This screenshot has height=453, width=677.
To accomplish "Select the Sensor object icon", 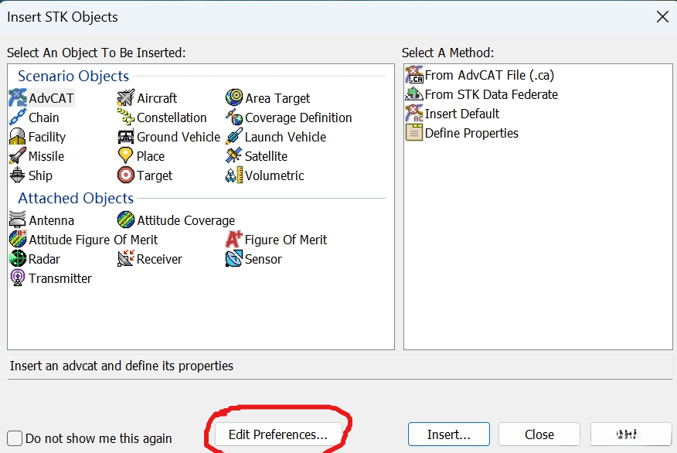I will (x=234, y=259).
